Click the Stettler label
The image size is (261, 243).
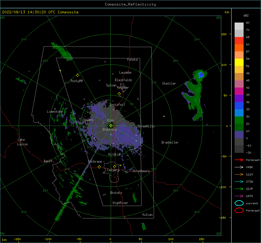169,84
